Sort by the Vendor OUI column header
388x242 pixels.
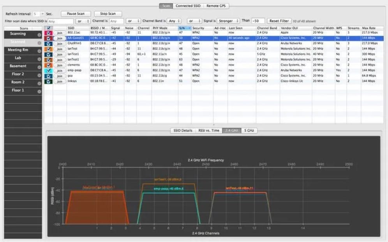pyautogui.click(x=296, y=28)
